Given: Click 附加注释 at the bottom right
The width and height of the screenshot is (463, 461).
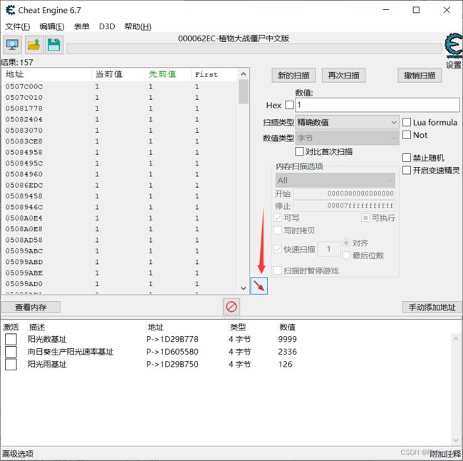Looking at the screenshot, I should (444, 454).
